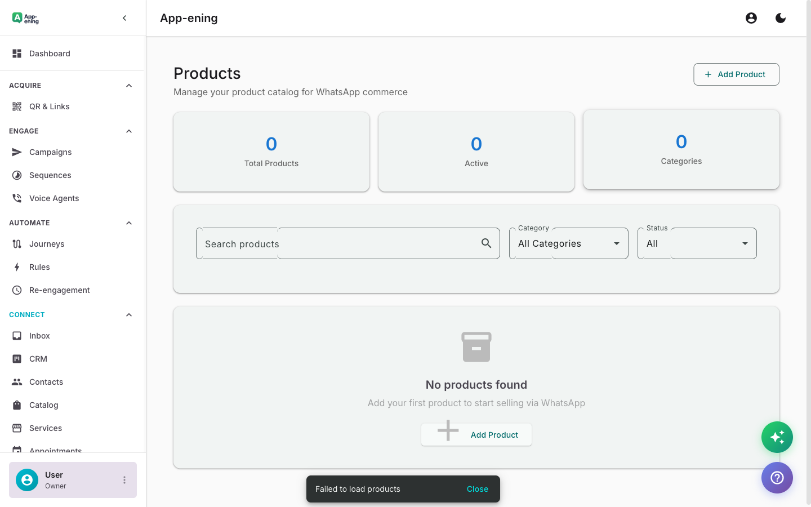The width and height of the screenshot is (811, 507).
Task: Open the Rules section
Action: (x=38, y=266)
